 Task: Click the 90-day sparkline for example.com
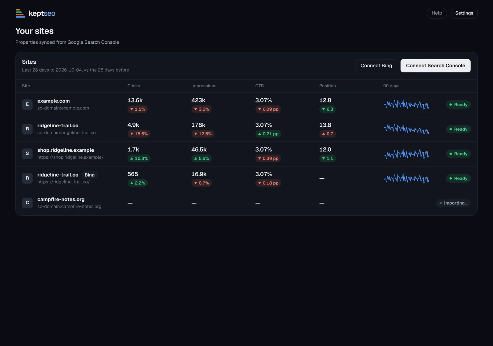[406, 105]
